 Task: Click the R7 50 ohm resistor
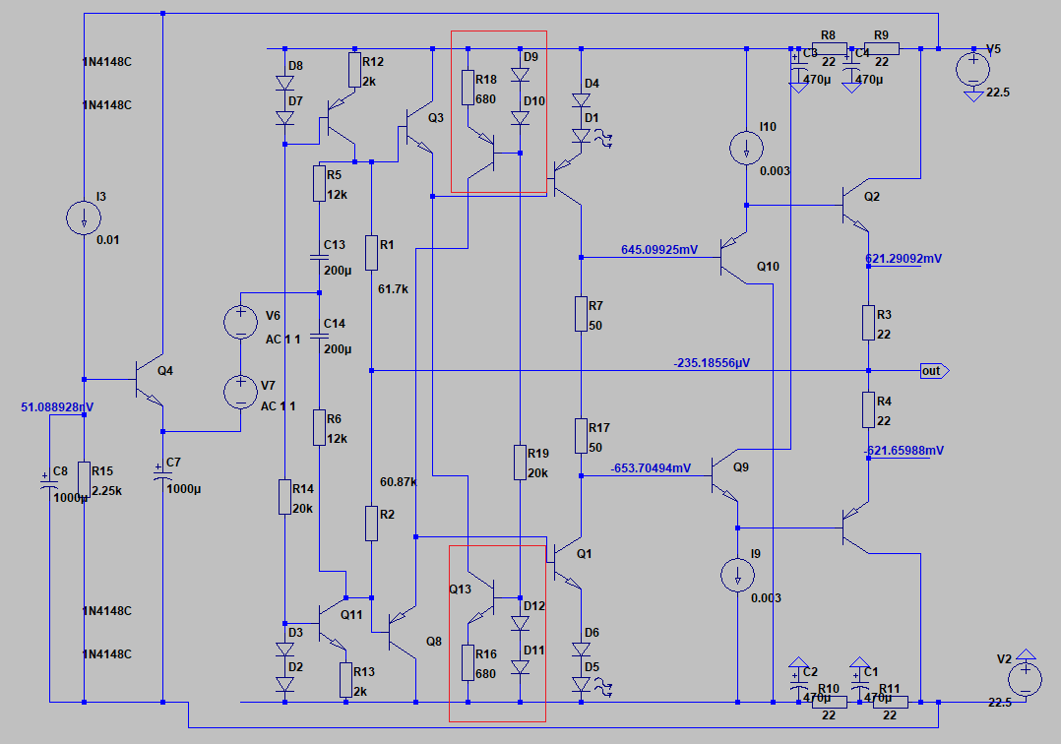582,314
